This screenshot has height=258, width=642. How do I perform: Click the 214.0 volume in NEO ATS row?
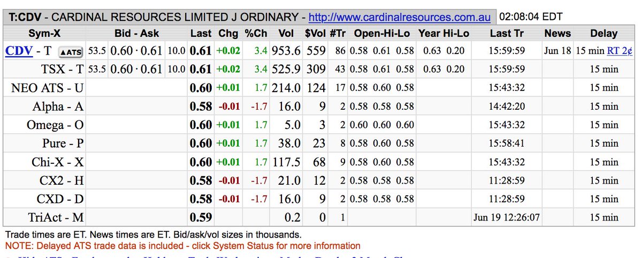tap(286, 88)
